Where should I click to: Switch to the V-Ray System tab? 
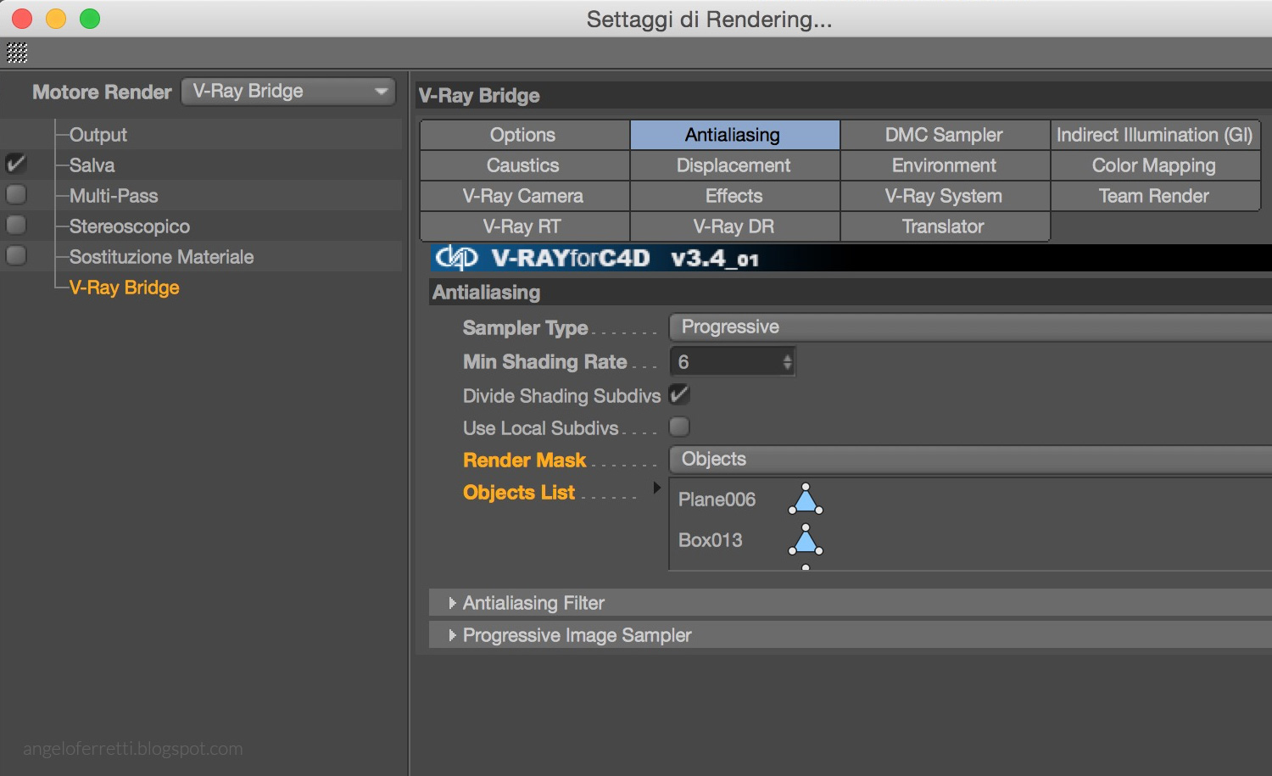coord(945,196)
